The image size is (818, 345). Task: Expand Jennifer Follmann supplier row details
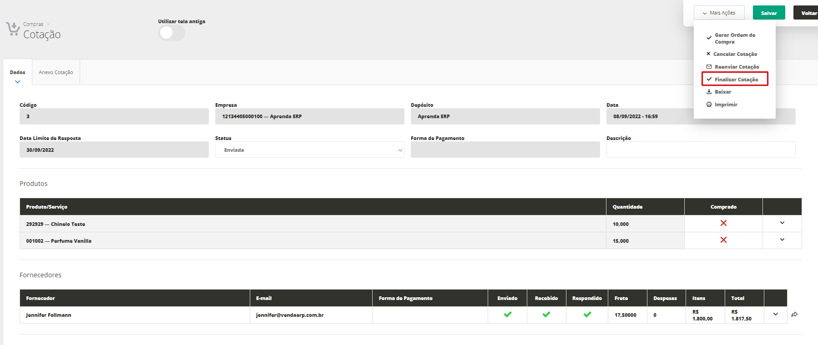[776, 315]
